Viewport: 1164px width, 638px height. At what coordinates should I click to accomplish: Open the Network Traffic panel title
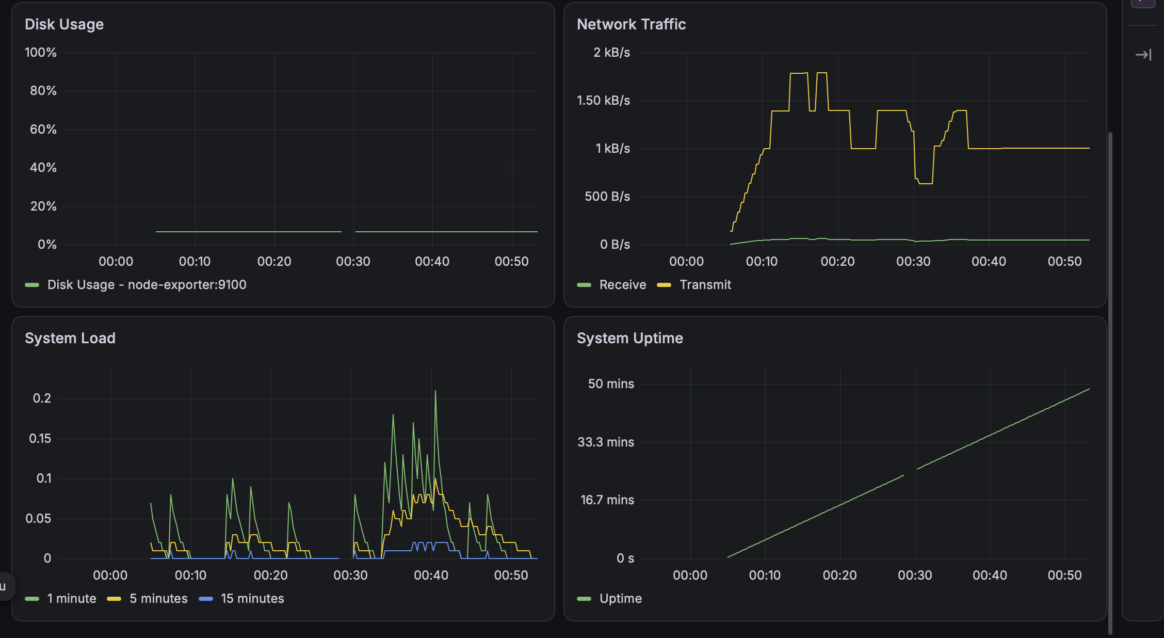[631, 24]
